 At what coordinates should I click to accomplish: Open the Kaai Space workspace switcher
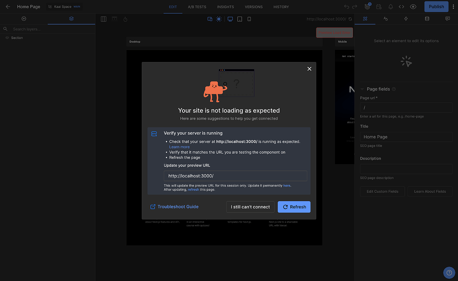click(64, 7)
